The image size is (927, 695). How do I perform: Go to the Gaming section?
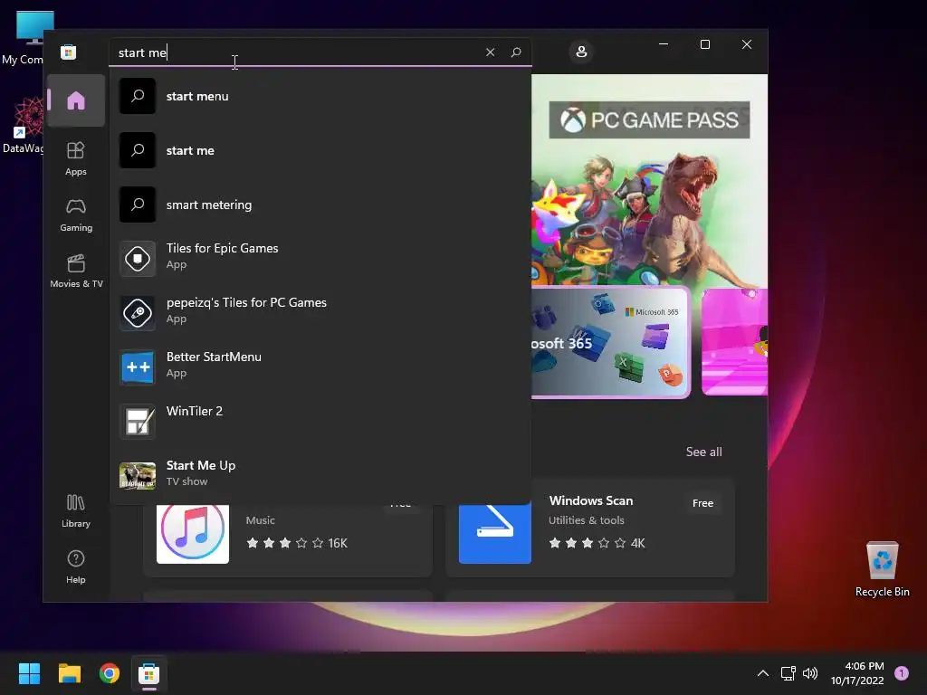(x=76, y=214)
